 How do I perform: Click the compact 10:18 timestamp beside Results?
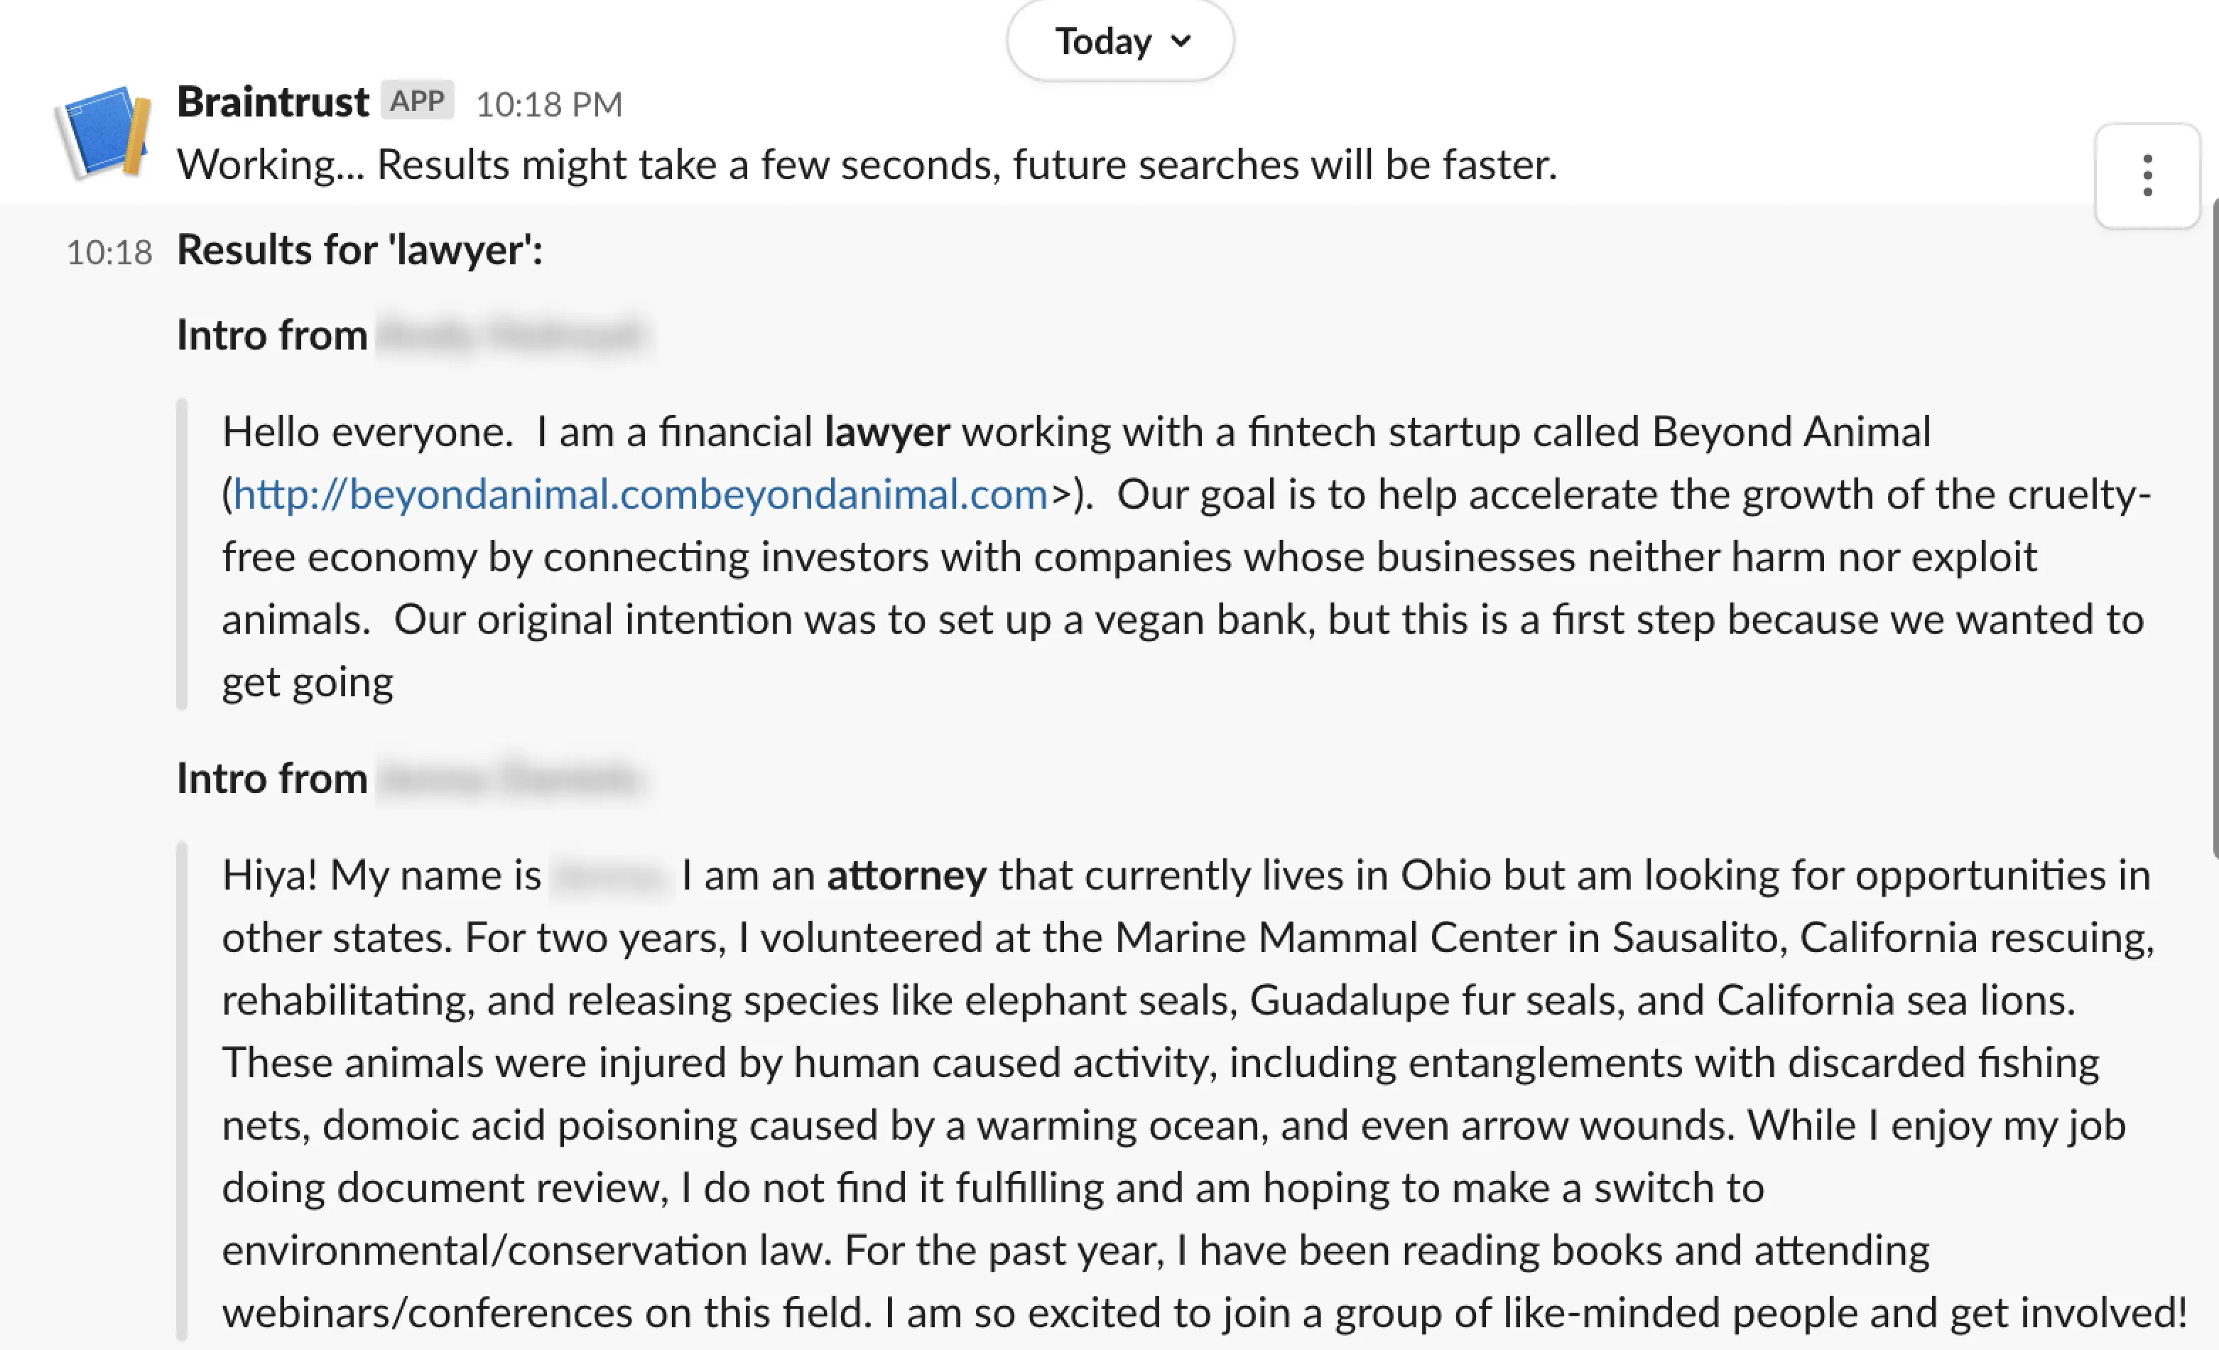point(109,253)
